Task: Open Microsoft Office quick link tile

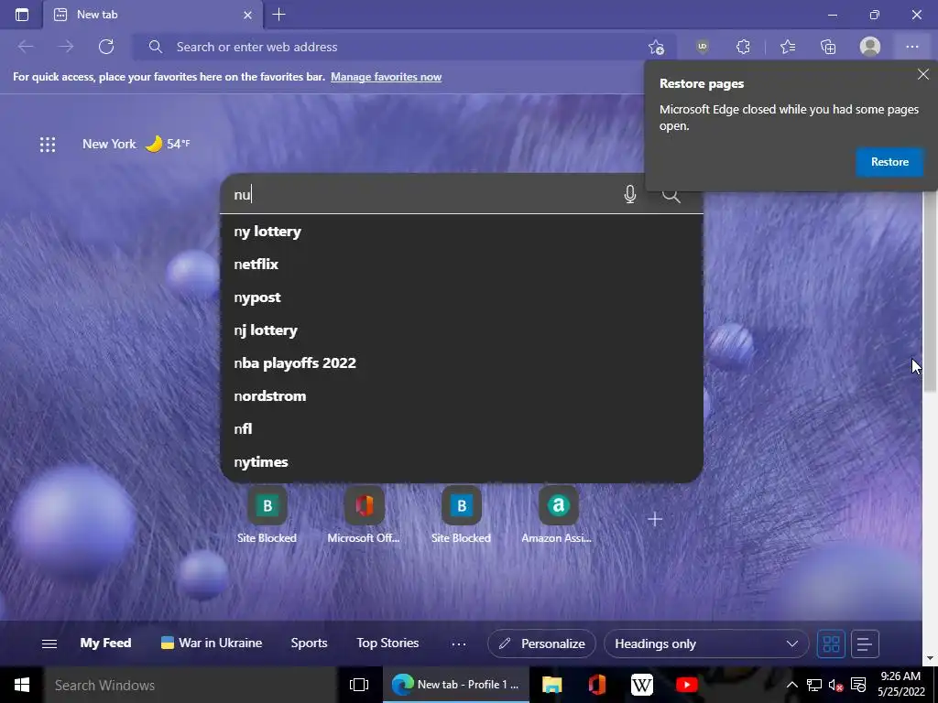Action: [x=364, y=515]
